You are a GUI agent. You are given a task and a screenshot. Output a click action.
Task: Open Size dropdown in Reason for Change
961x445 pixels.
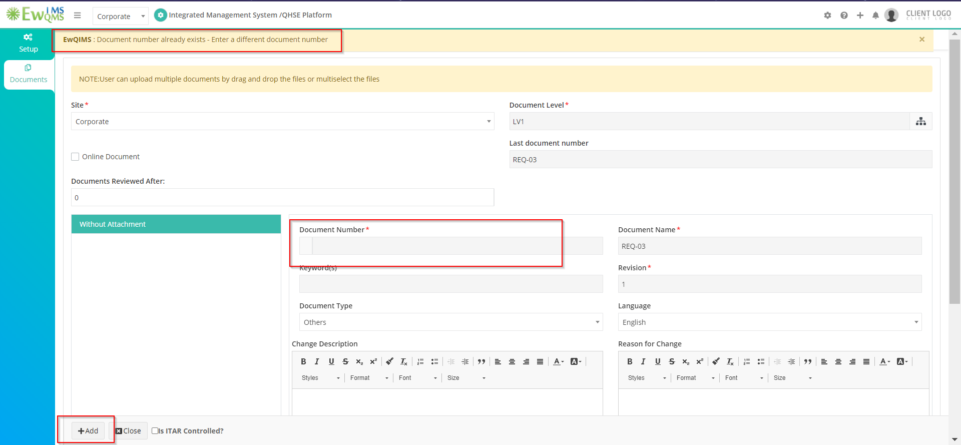(792, 378)
